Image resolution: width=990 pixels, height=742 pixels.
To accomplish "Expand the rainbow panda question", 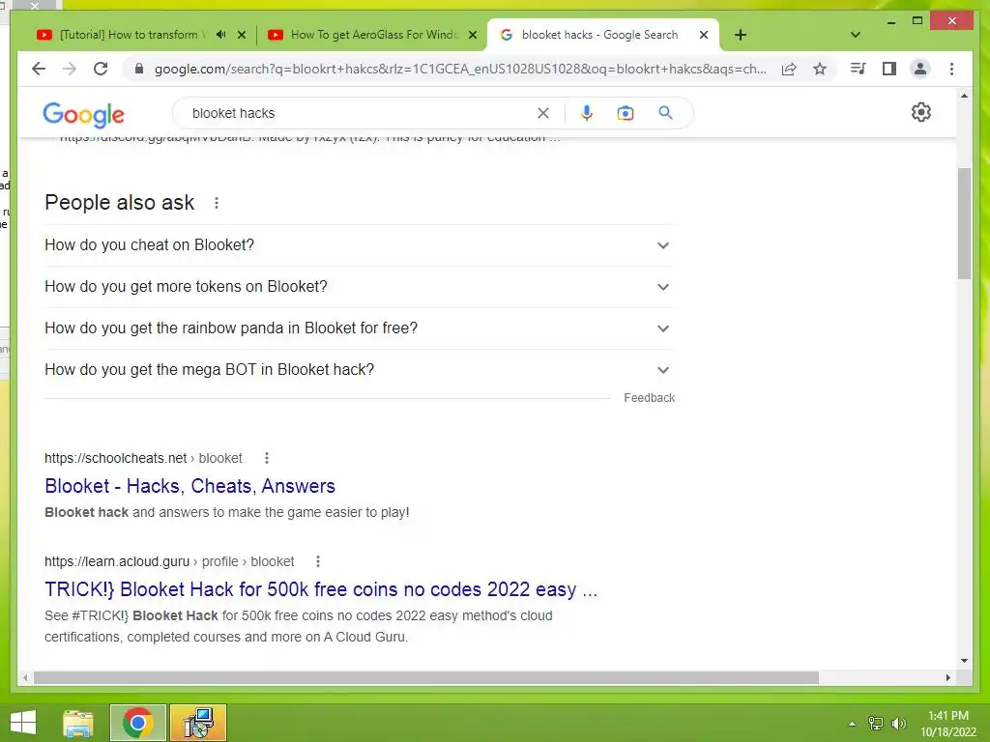I will (360, 328).
